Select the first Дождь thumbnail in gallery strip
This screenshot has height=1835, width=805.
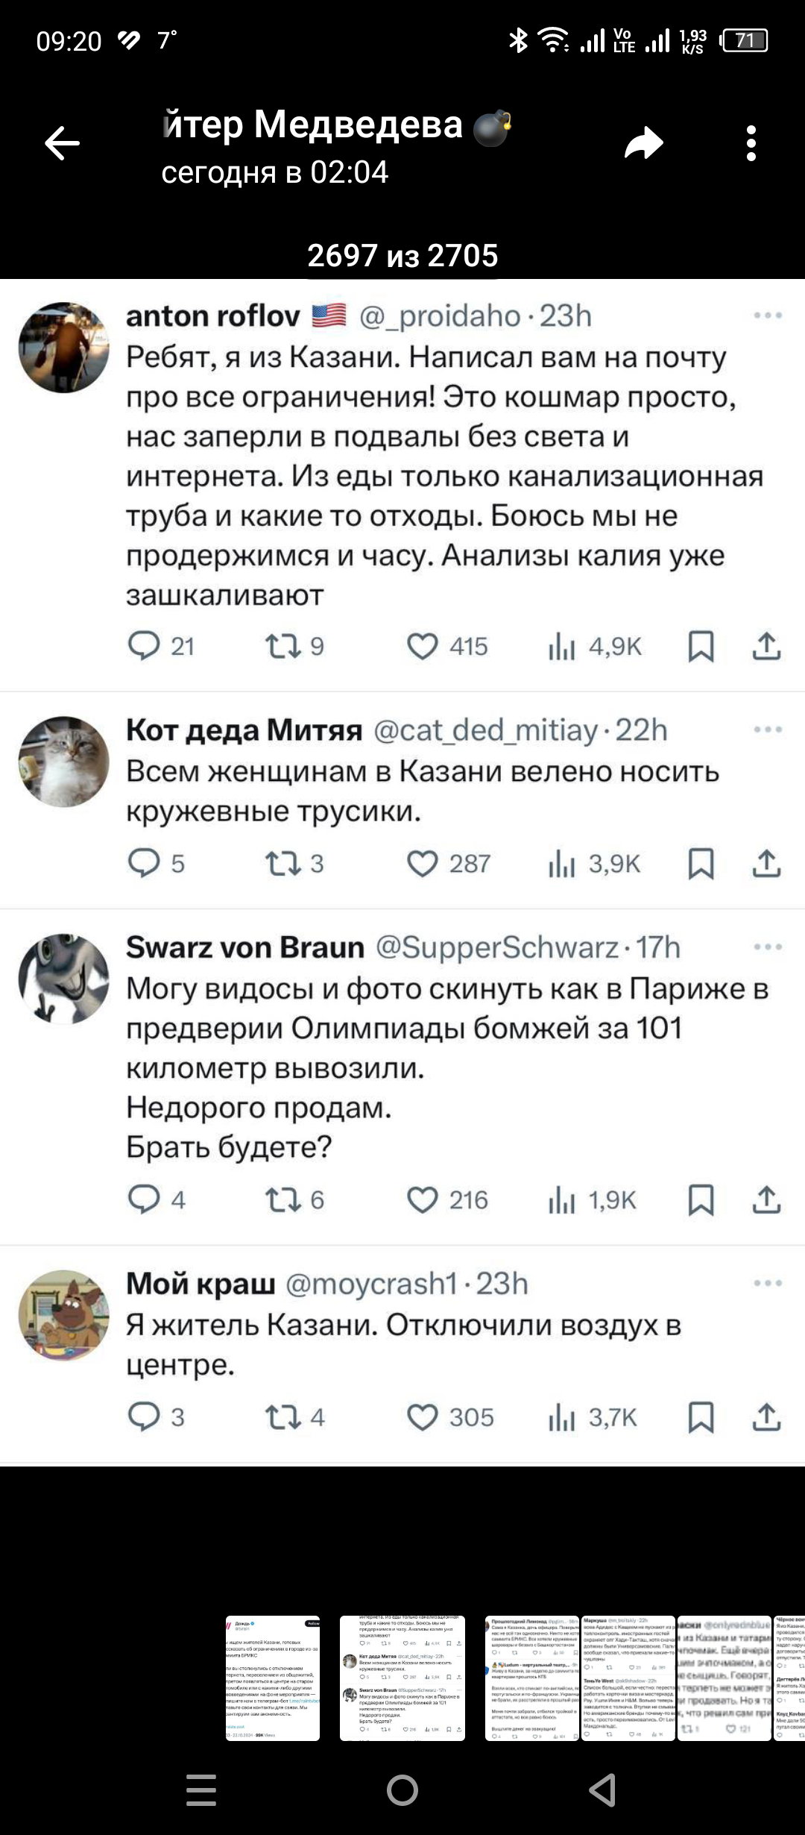[273, 1678]
